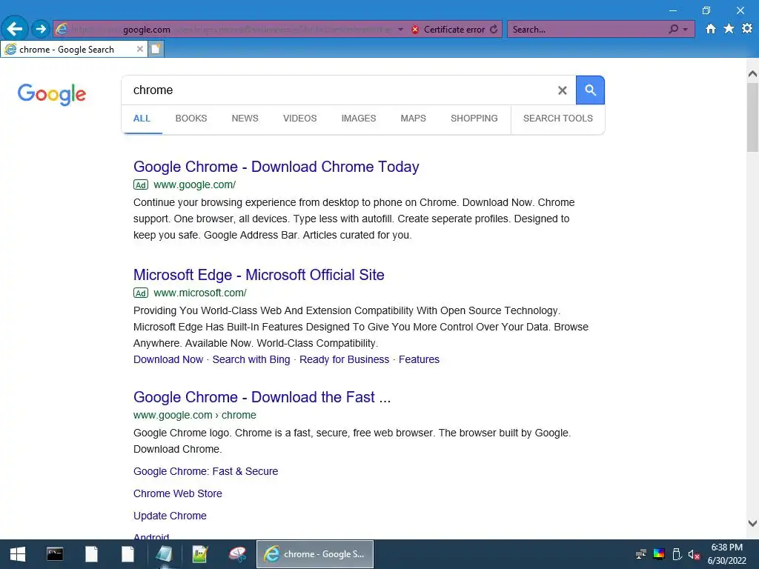
Task: Click the www.microsoft.com/ ad URL
Action: click(200, 293)
